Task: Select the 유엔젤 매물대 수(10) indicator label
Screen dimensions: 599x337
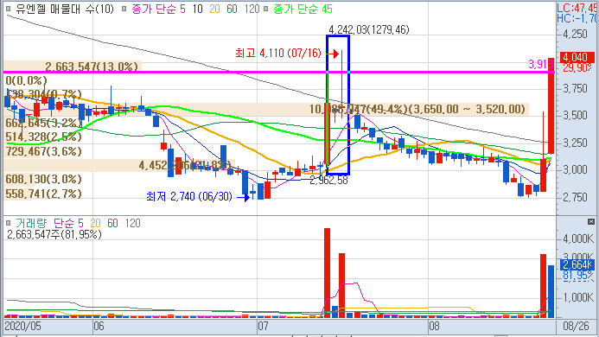Action: (65, 9)
